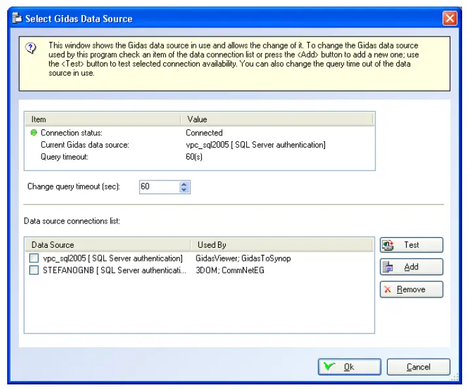Click the Value column header
Screen dimensions: 468x389
(277, 119)
